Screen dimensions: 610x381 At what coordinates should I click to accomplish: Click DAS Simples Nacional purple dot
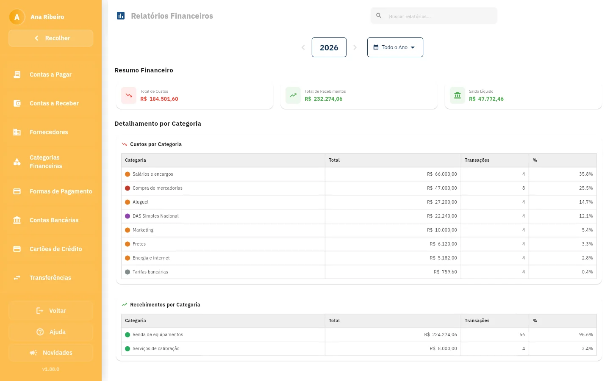(x=128, y=216)
